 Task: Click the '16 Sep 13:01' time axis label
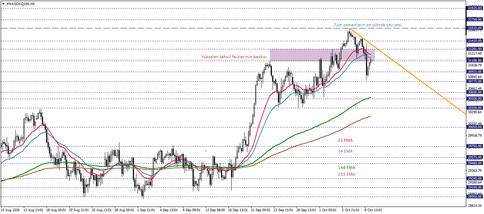(x=238, y=210)
